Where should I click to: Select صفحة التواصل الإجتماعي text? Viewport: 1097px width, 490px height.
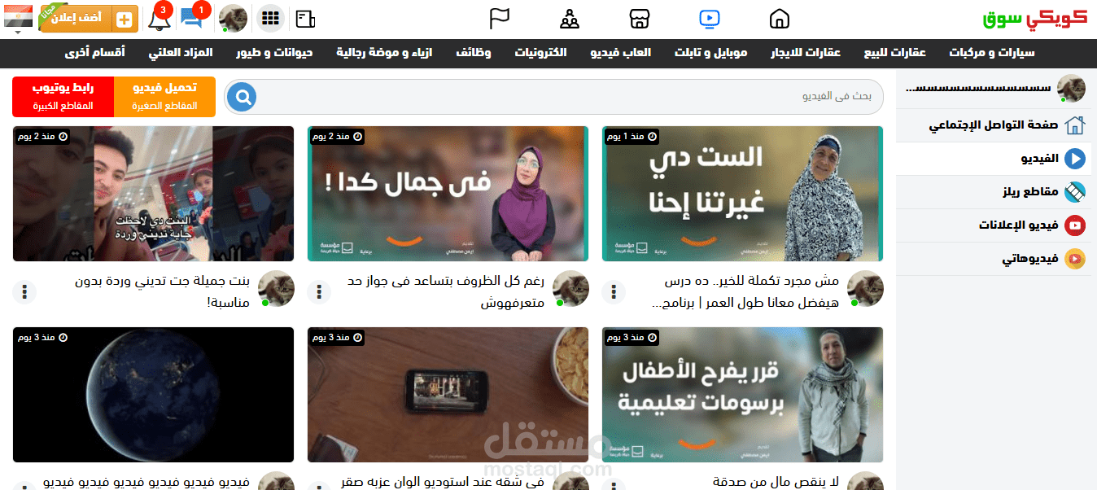tap(994, 125)
